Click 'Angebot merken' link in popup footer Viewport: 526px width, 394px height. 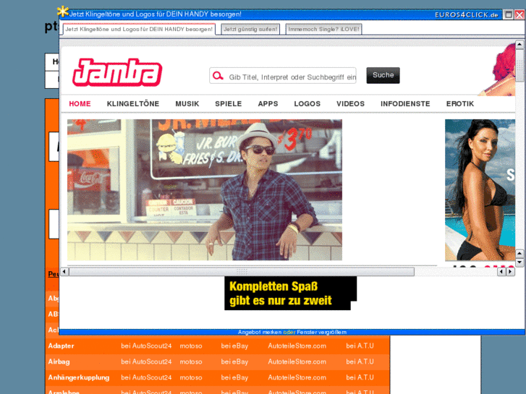[x=260, y=332]
